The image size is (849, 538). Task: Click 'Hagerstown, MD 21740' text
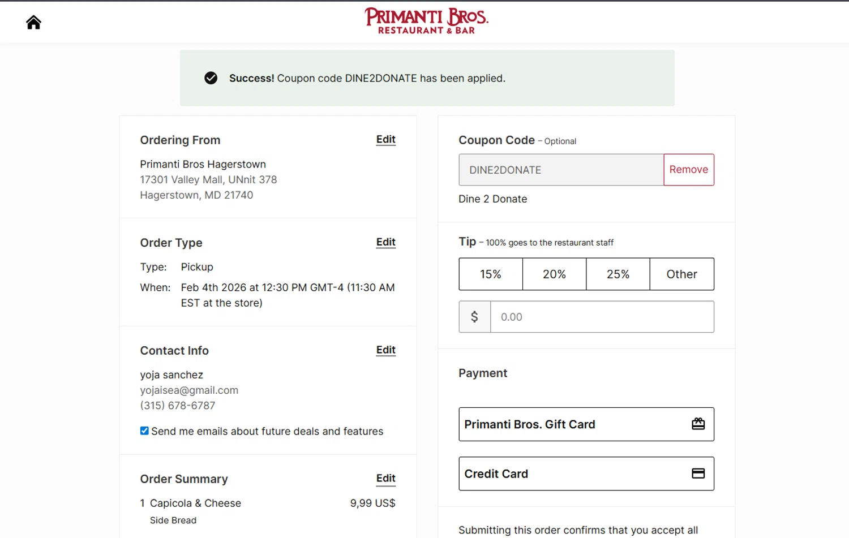click(x=196, y=195)
